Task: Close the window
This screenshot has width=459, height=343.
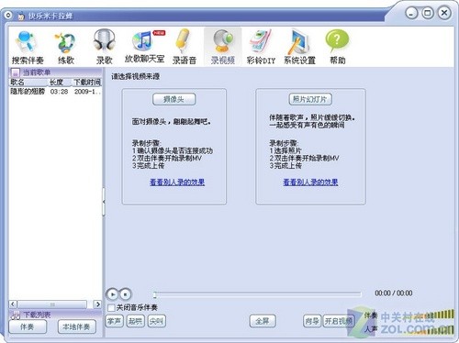Action: pos(444,13)
